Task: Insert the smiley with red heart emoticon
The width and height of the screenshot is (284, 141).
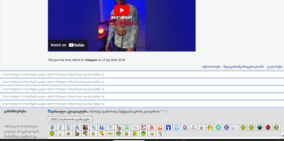Action: coord(102,134)
